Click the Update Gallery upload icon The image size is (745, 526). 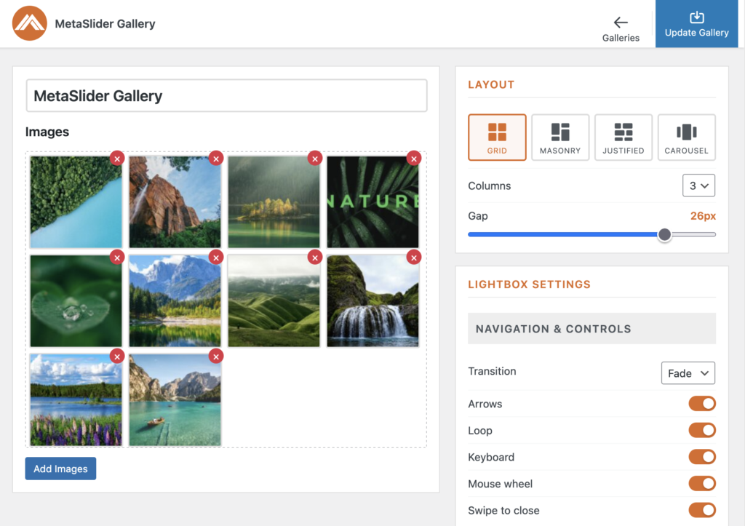tap(696, 17)
